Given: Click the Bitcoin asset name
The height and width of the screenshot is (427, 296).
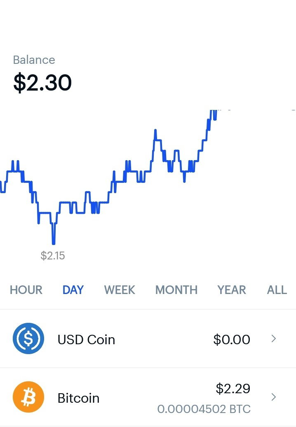Looking at the screenshot, I should (x=78, y=398).
